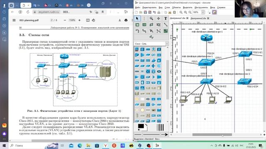Click Zoom Fit icon in Dia toolbar

(190, 12)
